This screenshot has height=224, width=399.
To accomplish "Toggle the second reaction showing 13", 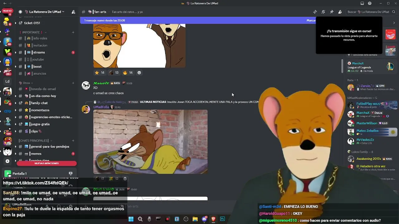I will point(114,72).
